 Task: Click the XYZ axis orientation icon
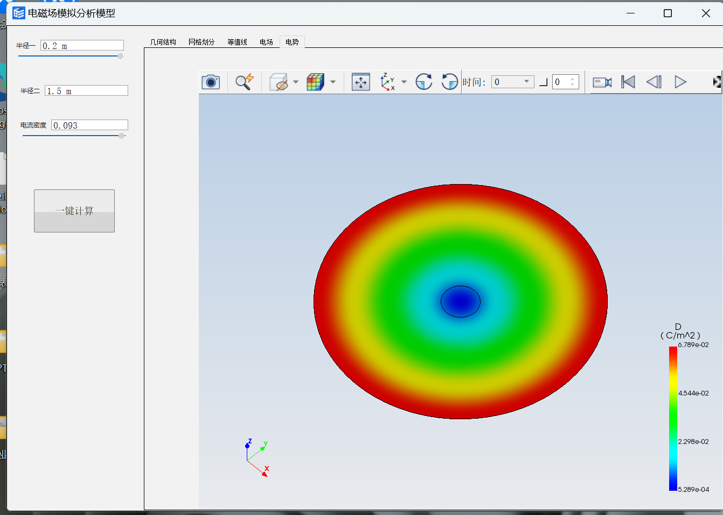[x=388, y=82]
